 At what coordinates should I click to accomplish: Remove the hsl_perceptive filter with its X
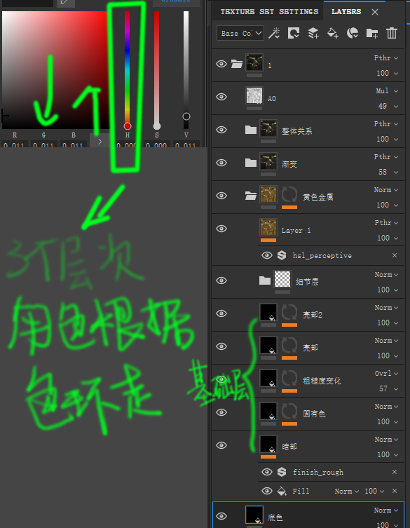tap(395, 255)
